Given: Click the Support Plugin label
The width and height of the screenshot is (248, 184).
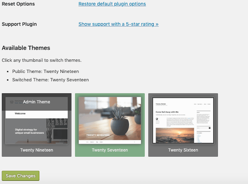Looking at the screenshot, I should tap(19, 24).
